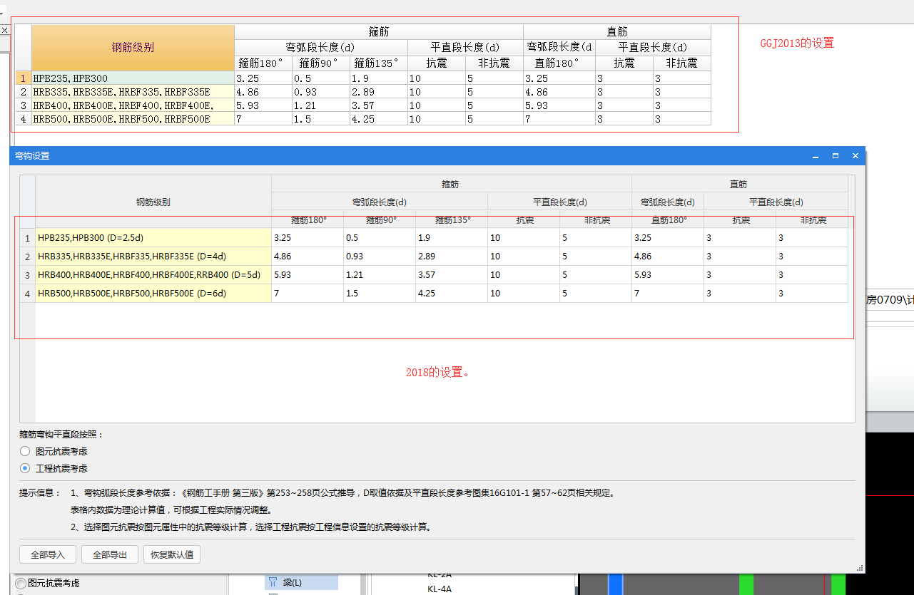Click the 弯钩设置 dialog title text
Screen dimensions: 914x595
[32, 155]
